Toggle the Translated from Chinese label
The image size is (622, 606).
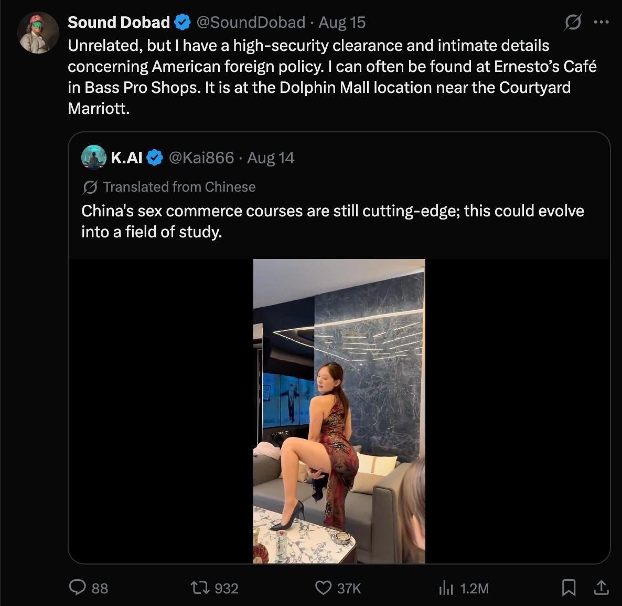pos(179,186)
